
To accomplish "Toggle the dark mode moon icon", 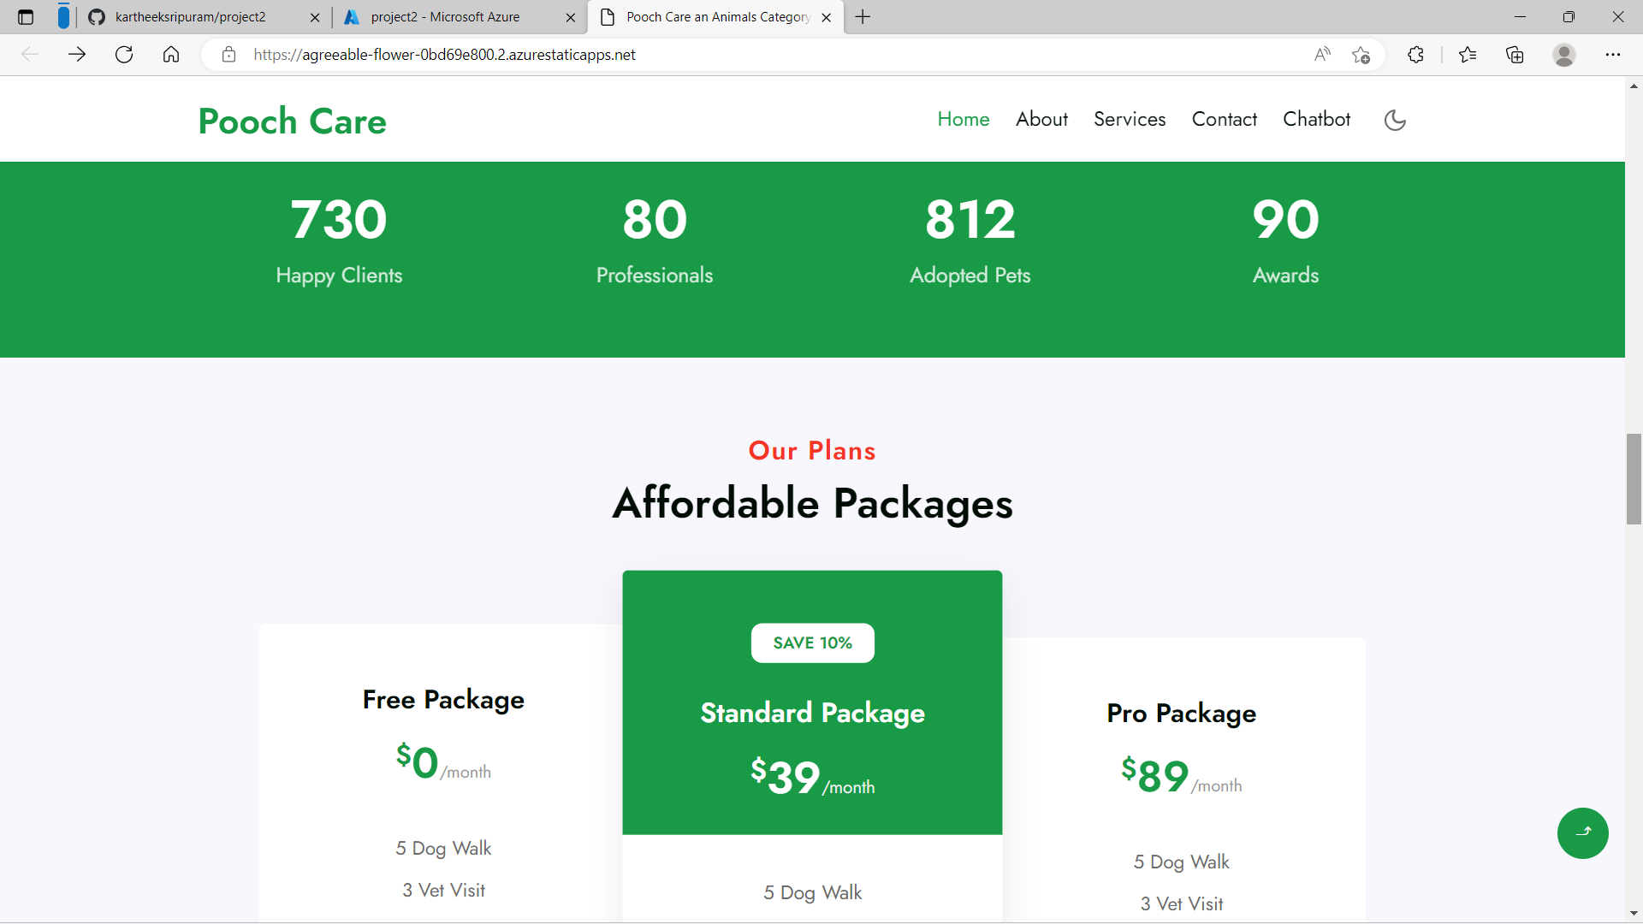I will [x=1395, y=120].
